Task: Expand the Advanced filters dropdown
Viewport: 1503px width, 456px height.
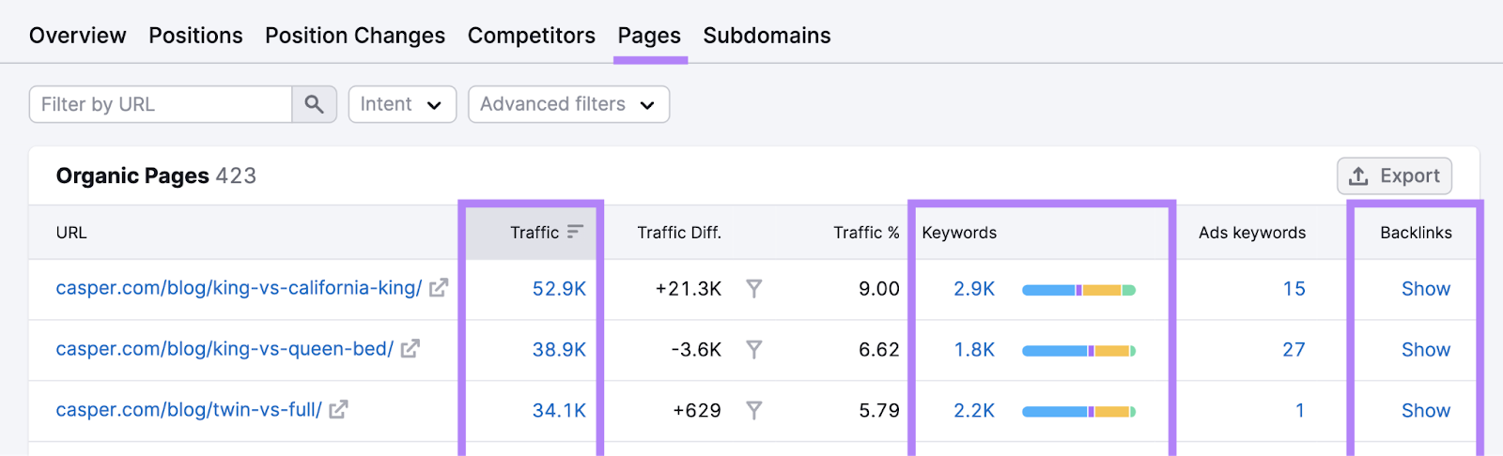Action: tap(568, 104)
